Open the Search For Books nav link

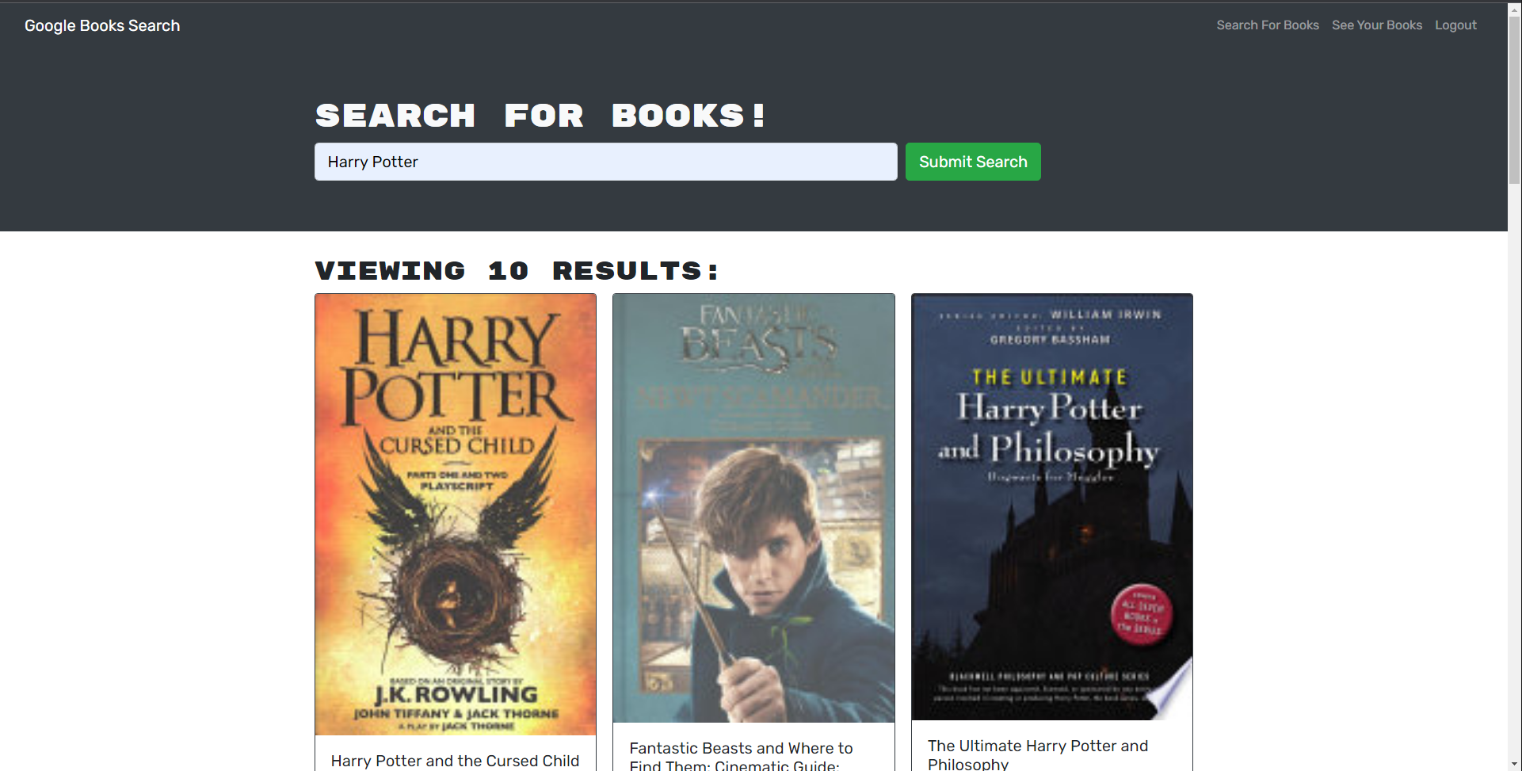pyautogui.click(x=1268, y=25)
